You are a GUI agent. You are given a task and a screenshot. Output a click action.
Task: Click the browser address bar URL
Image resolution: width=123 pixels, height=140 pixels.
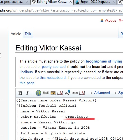(61, 10)
